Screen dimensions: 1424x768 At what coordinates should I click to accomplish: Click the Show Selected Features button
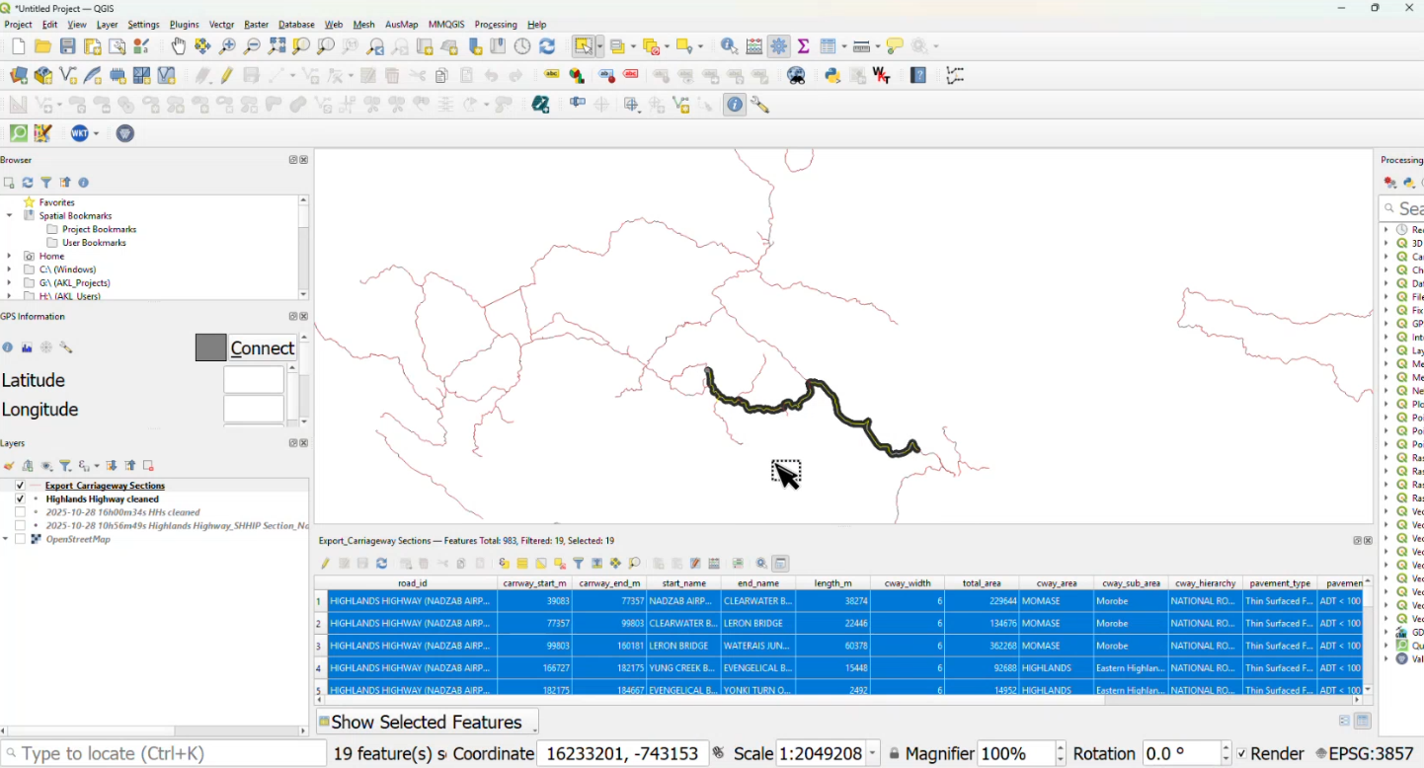click(x=427, y=723)
